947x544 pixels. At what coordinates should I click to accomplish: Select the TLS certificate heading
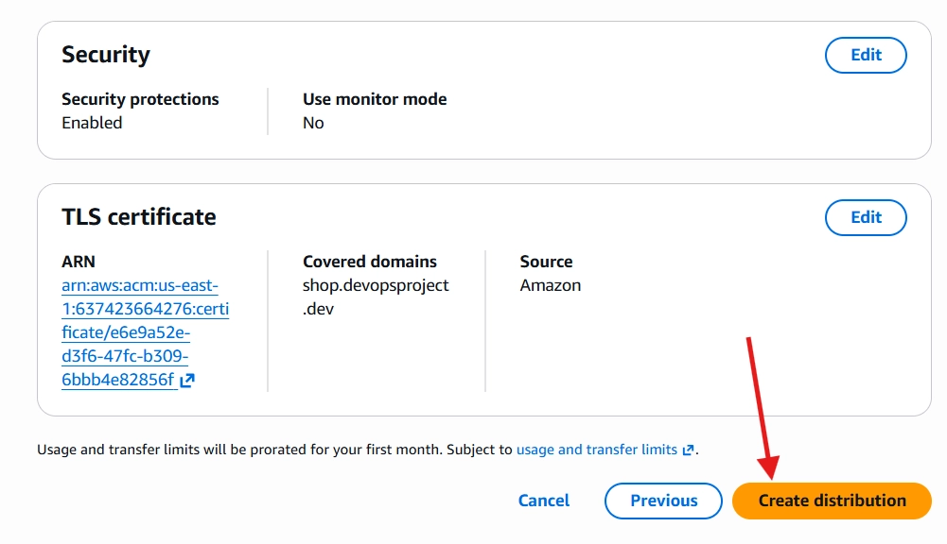tap(139, 216)
